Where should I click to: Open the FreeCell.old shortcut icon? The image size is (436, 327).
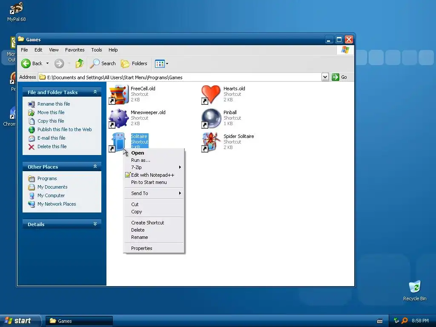119,95
